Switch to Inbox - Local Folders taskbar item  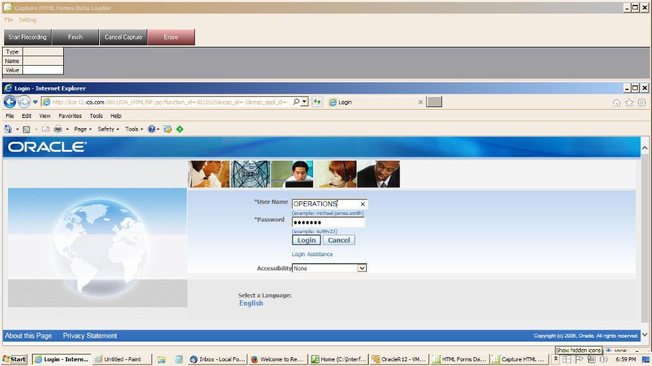217,359
